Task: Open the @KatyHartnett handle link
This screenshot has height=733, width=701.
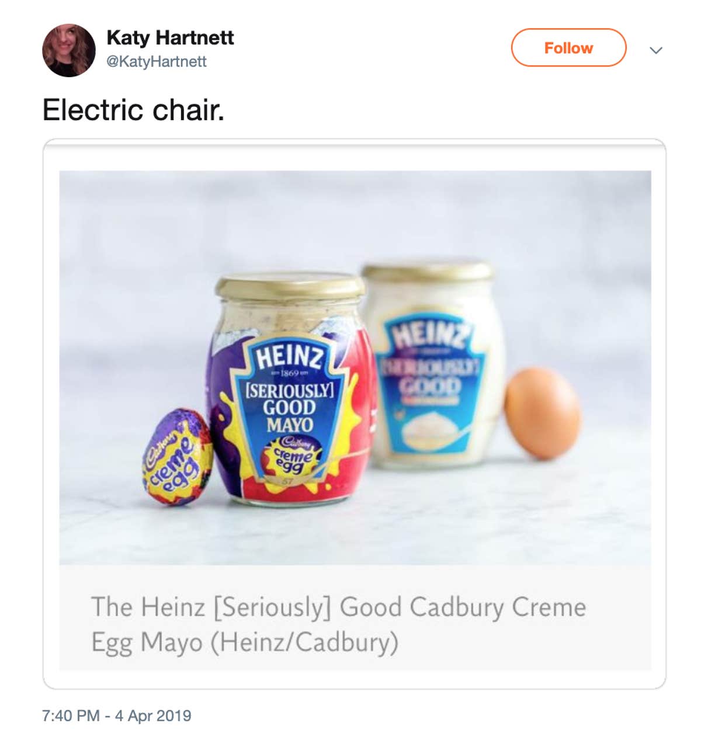Action: click(157, 61)
